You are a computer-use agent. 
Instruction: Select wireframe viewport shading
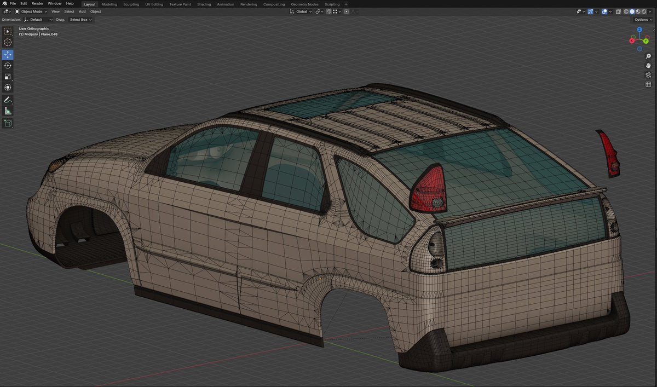point(626,11)
